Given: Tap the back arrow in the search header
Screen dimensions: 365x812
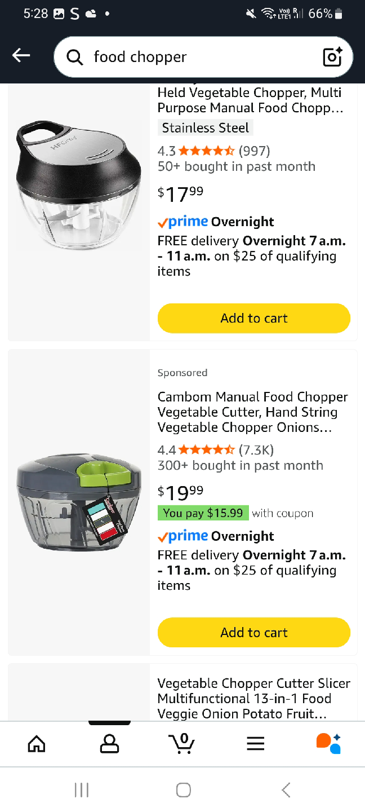Looking at the screenshot, I should point(21,55).
